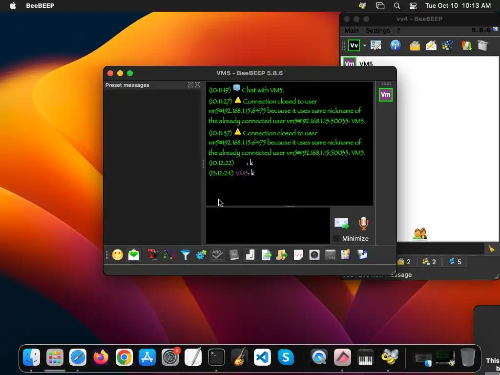Click the grey window icon in chat toolbar
The height and width of the screenshot is (375, 500).
pyautogui.click(x=331, y=255)
